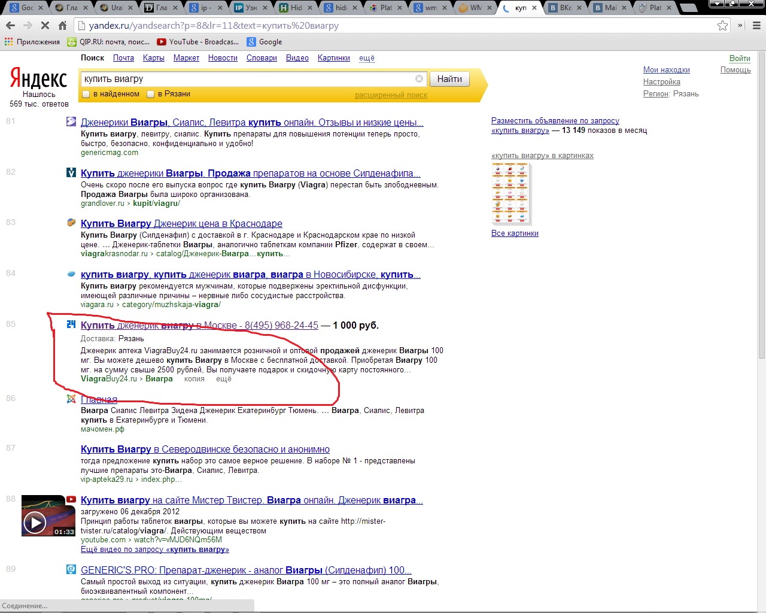
Task: Click the favicon of the GENERIC'S.PRO result
Action: click(71, 570)
